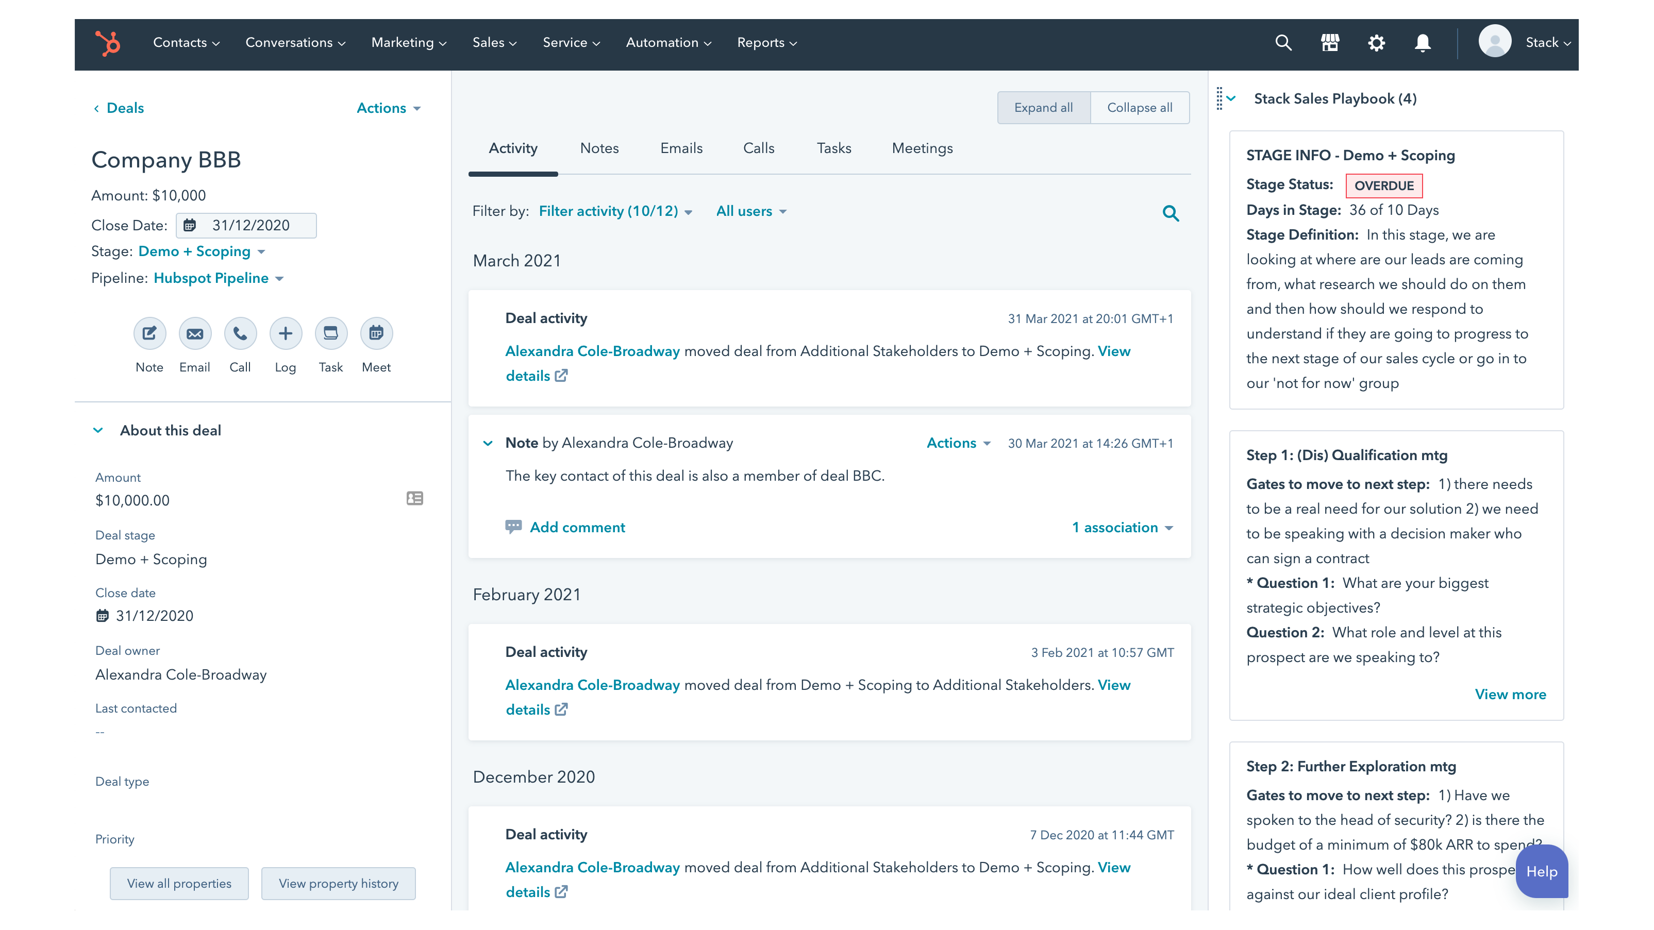
Task: Click the Expand all button
Action: (1043, 107)
